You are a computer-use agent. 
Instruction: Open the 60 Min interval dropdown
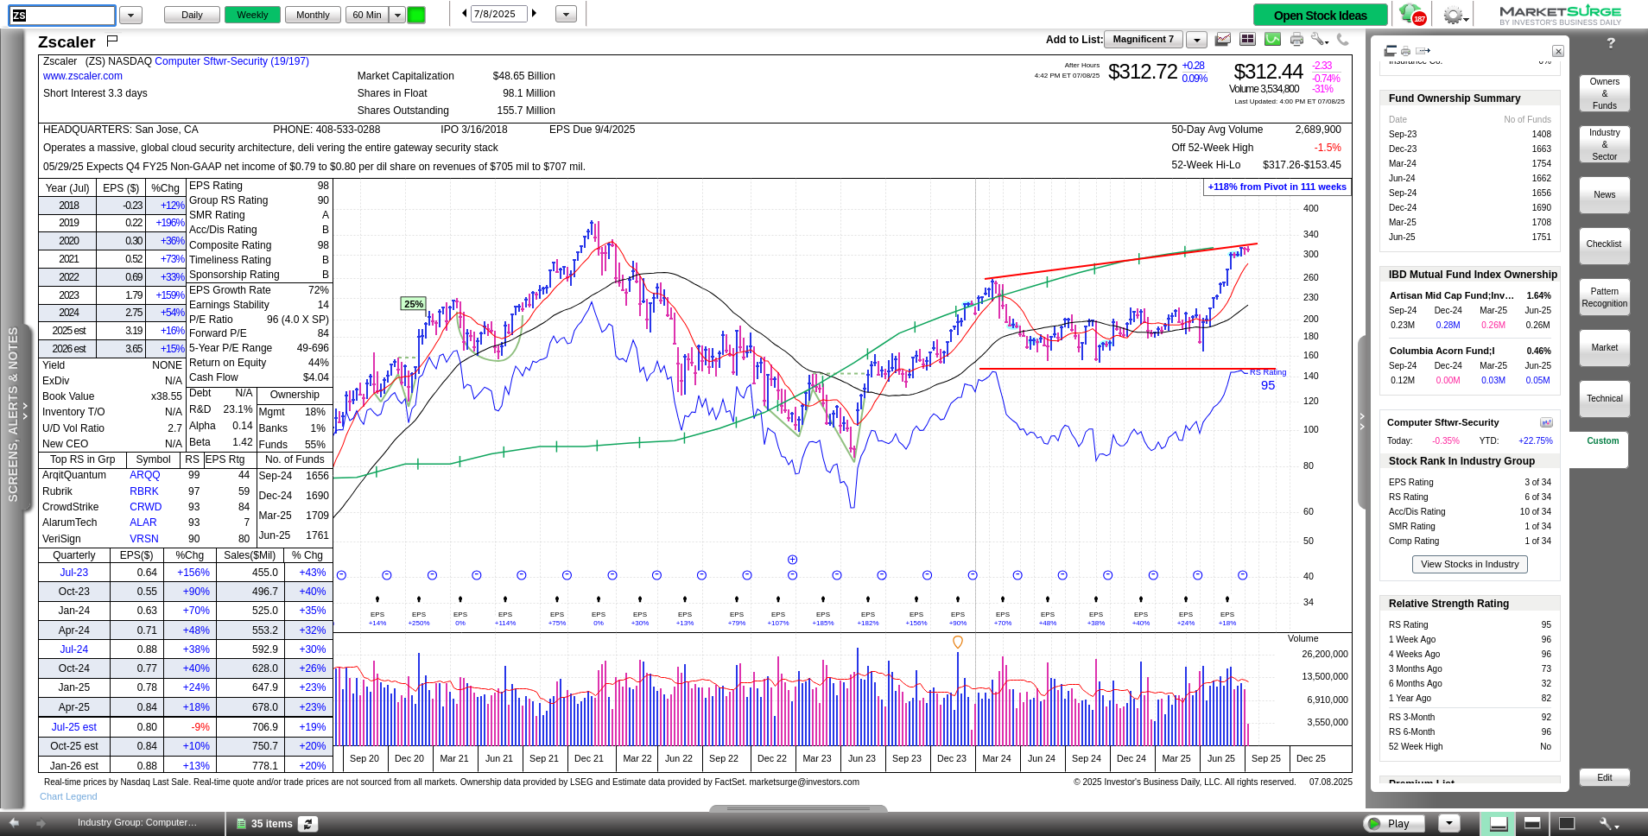pyautogui.click(x=397, y=15)
